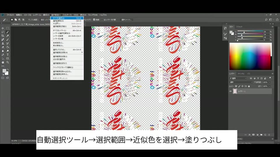280x157 pixels.
Task: Select the Brush tool
Action: coord(8,40)
